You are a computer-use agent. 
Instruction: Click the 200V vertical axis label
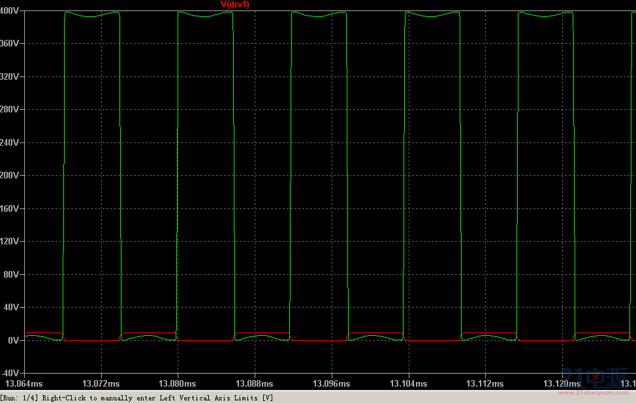9,175
